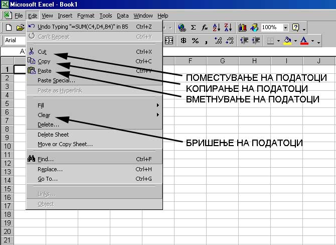Click Sort Descending Z-A icon
This screenshot has width=336, height=245.
click(228, 28)
